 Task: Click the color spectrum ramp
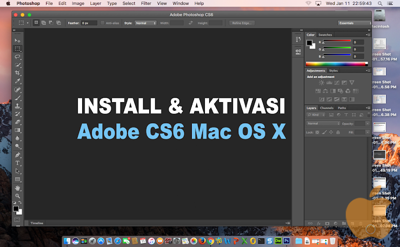coord(337,64)
